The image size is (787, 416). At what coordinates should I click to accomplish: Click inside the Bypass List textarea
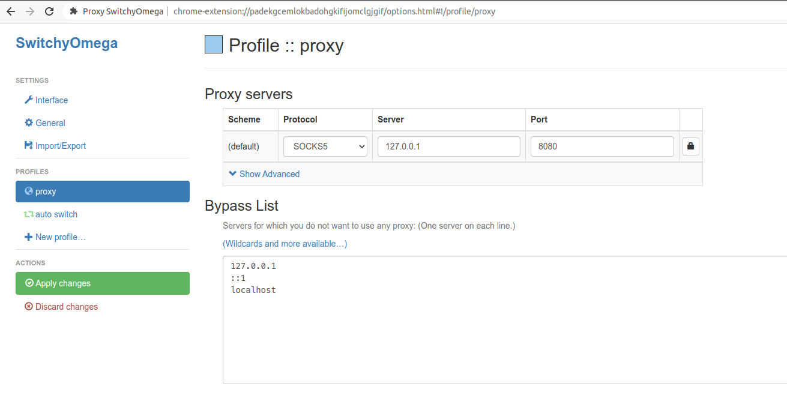coord(505,320)
